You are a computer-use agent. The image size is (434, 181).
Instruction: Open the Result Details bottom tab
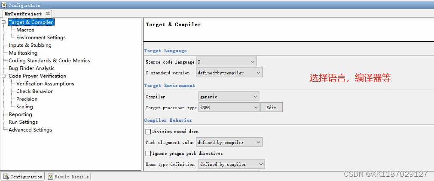(x=68, y=177)
